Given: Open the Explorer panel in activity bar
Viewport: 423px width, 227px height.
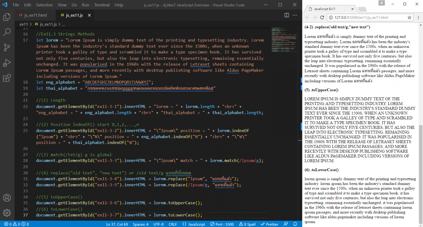Looking at the screenshot, I should (x=7, y=17).
